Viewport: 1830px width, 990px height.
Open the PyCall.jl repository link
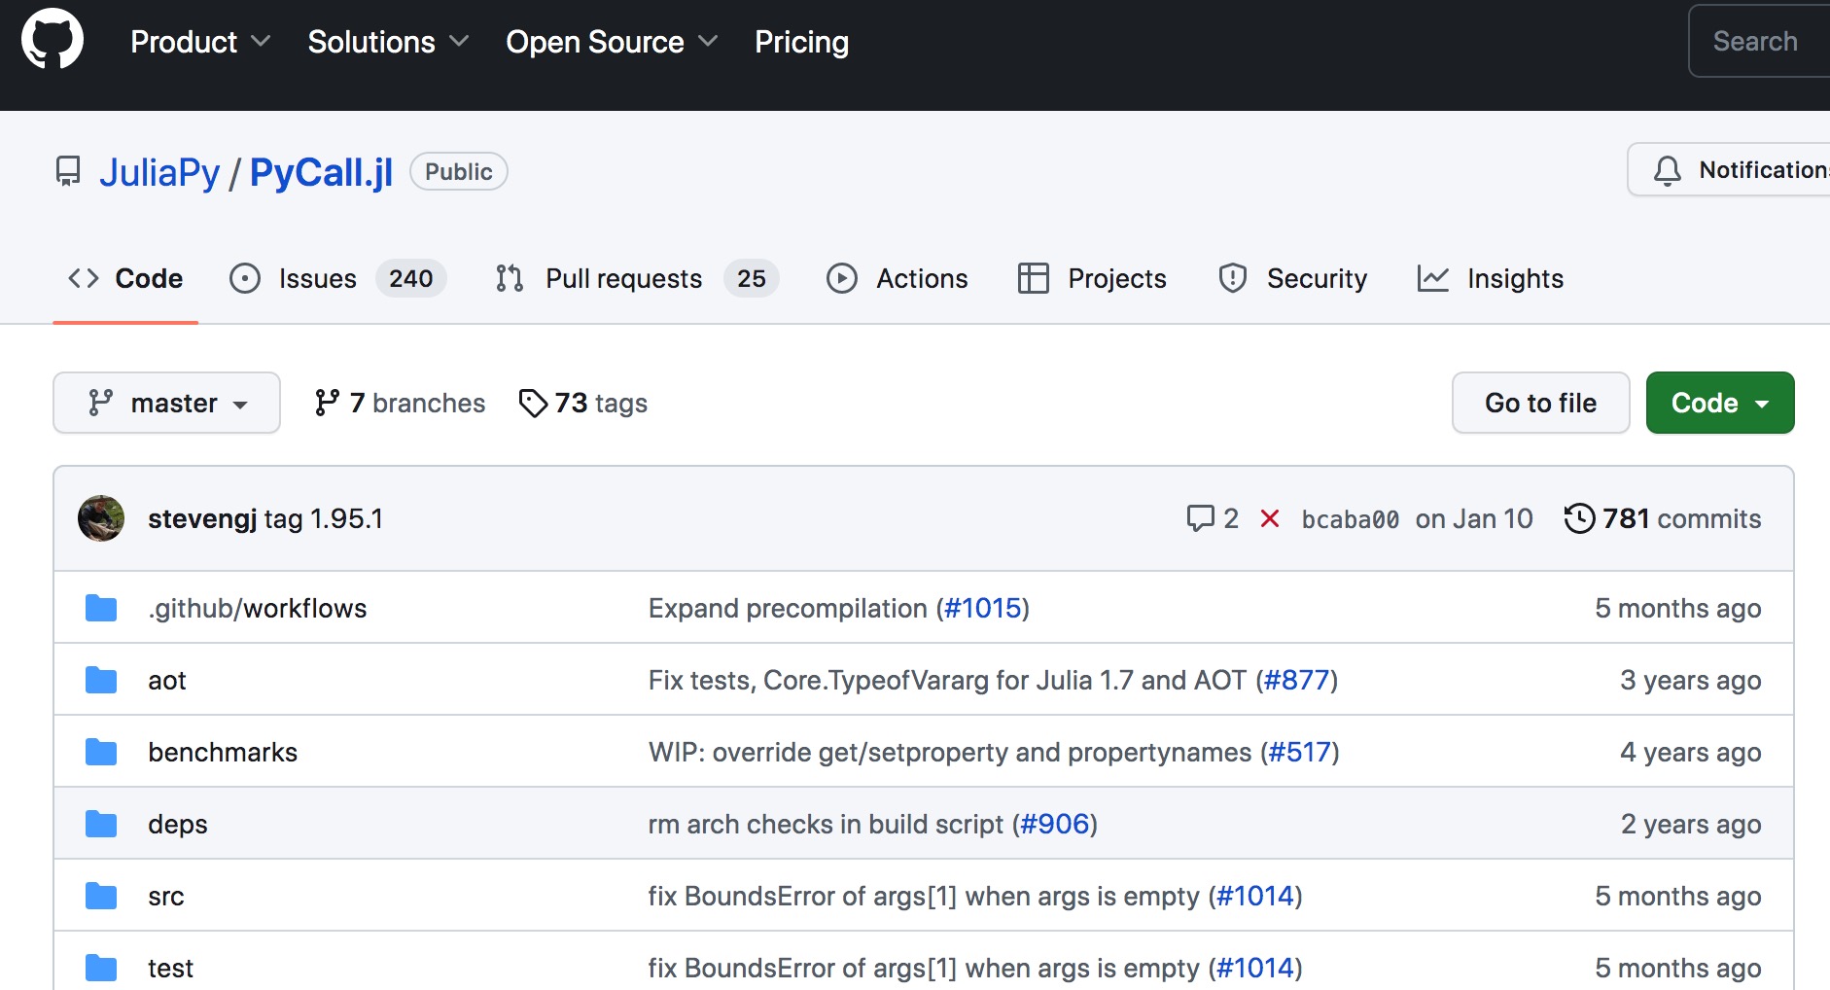[x=321, y=172]
